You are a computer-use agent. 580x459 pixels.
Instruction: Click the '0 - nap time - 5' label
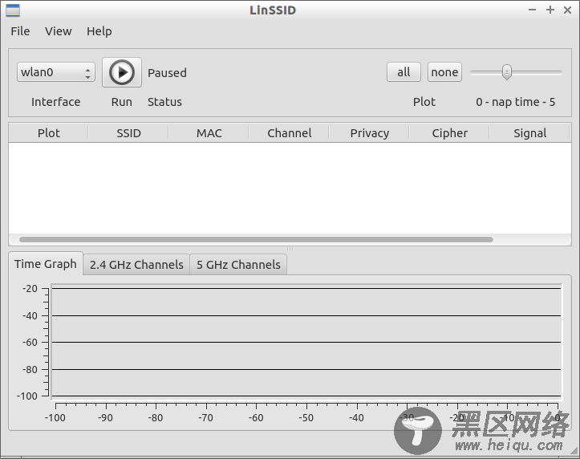[516, 102]
